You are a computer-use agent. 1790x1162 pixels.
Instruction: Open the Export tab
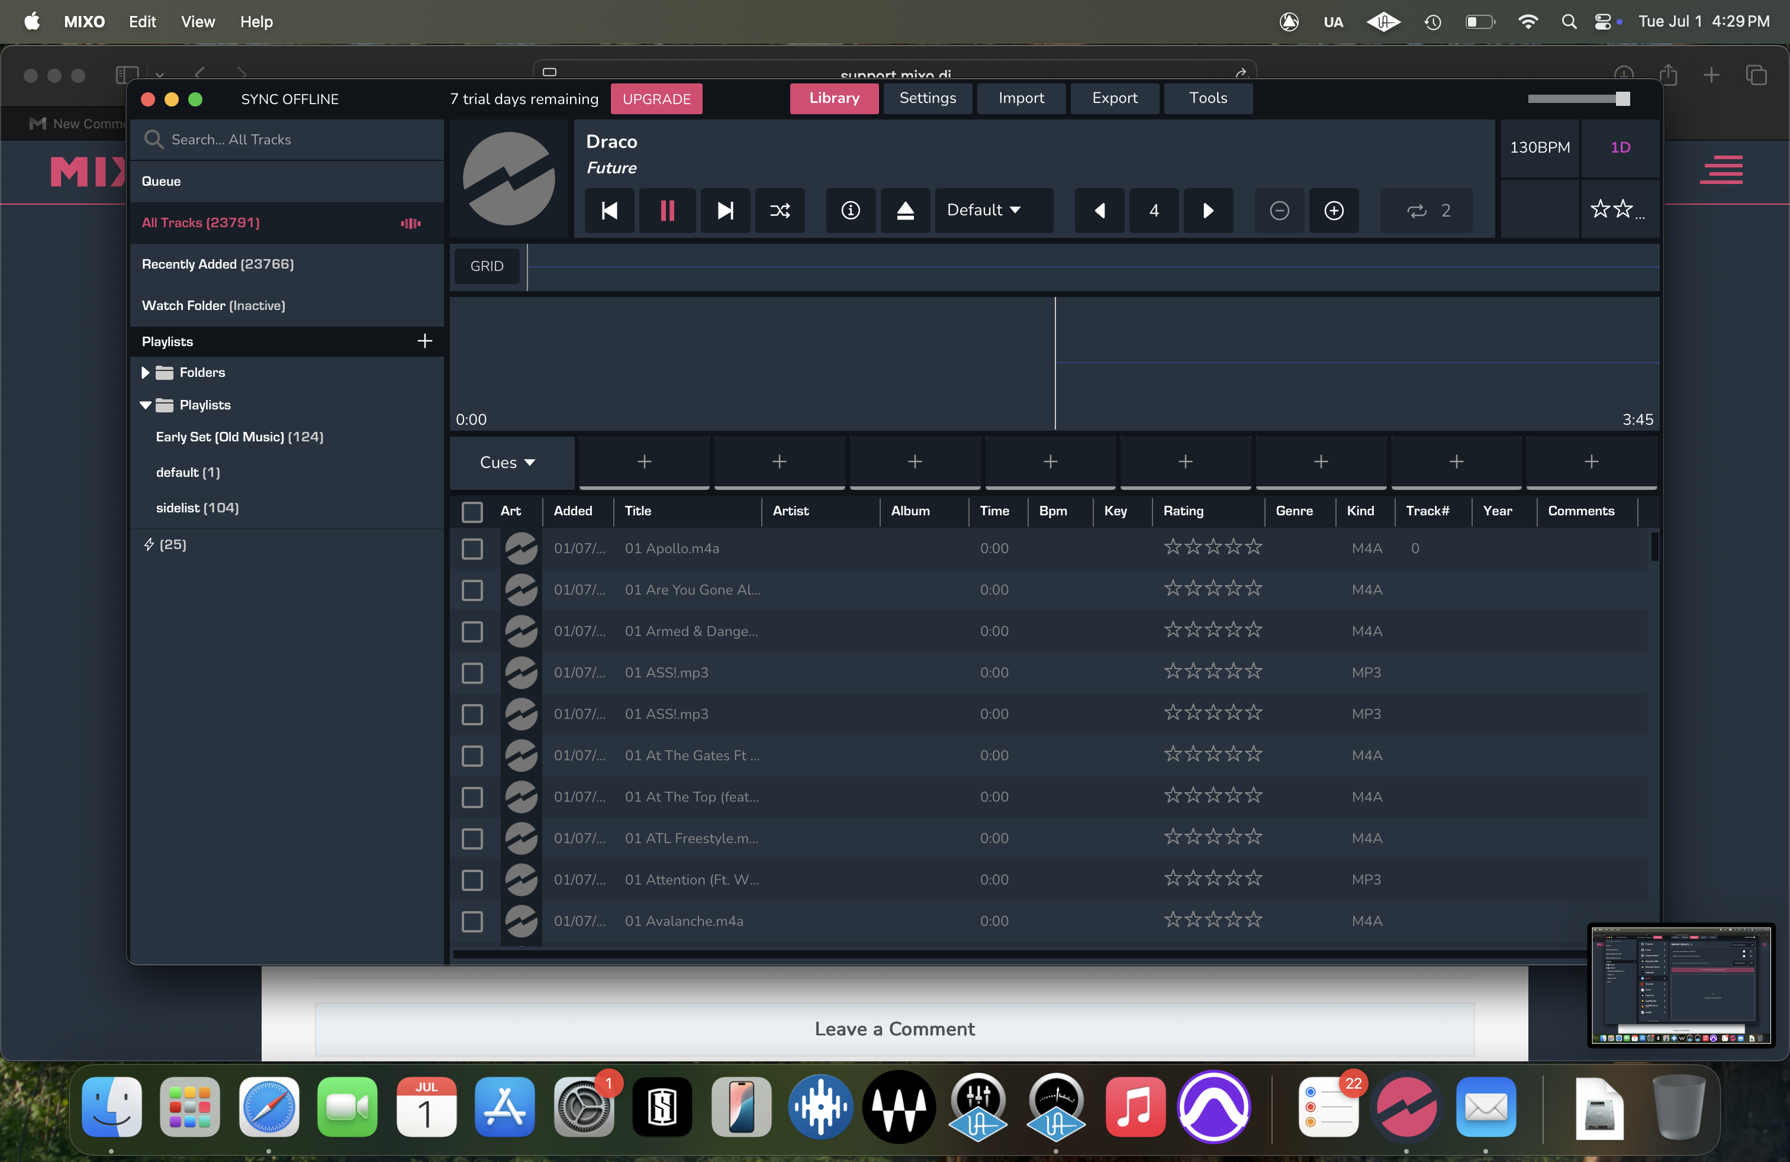pos(1114,98)
